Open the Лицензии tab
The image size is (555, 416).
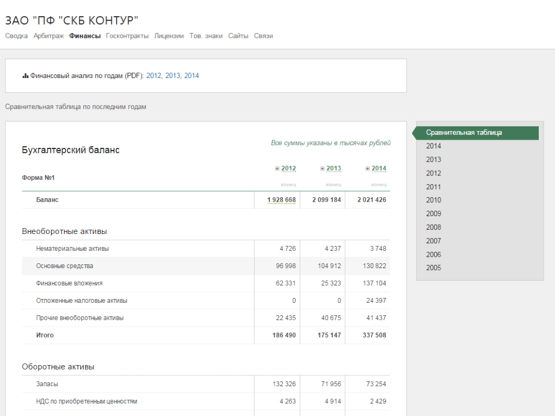(x=169, y=36)
